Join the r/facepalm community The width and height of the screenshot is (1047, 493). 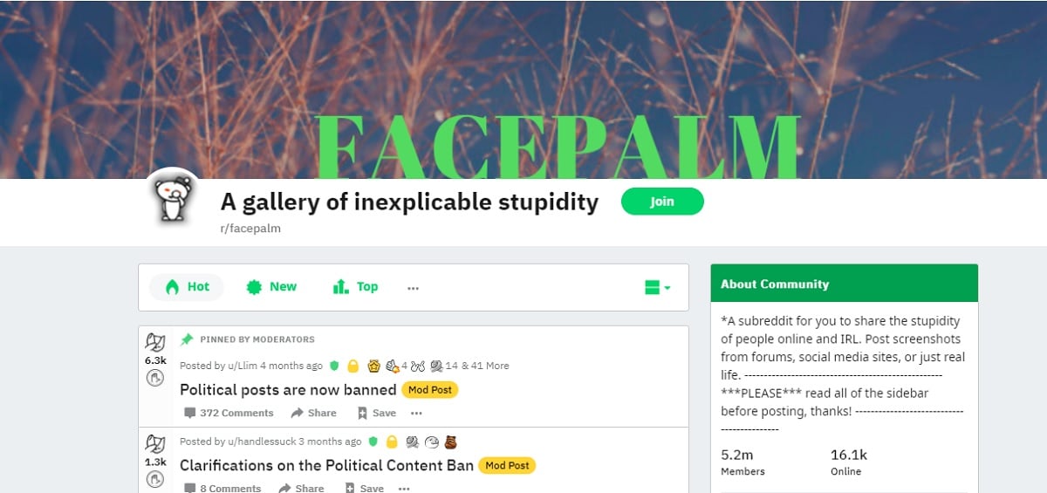pyautogui.click(x=662, y=202)
